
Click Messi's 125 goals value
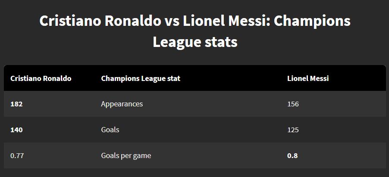(293, 130)
